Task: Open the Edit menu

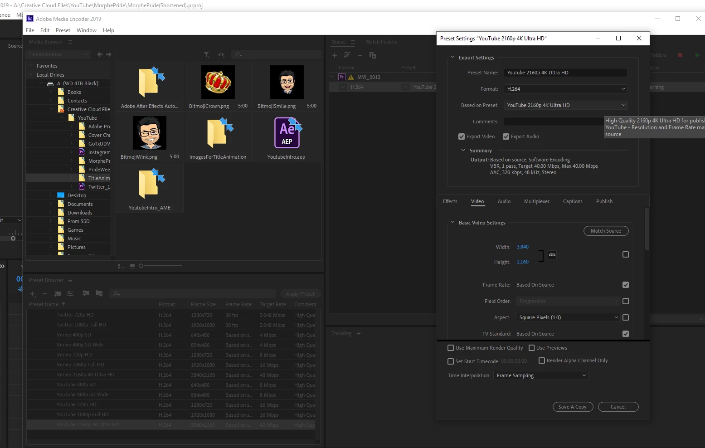Action: [45, 30]
